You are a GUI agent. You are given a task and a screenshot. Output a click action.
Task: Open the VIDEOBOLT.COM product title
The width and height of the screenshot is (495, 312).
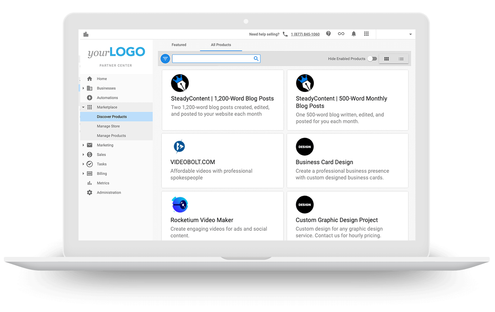pos(193,162)
